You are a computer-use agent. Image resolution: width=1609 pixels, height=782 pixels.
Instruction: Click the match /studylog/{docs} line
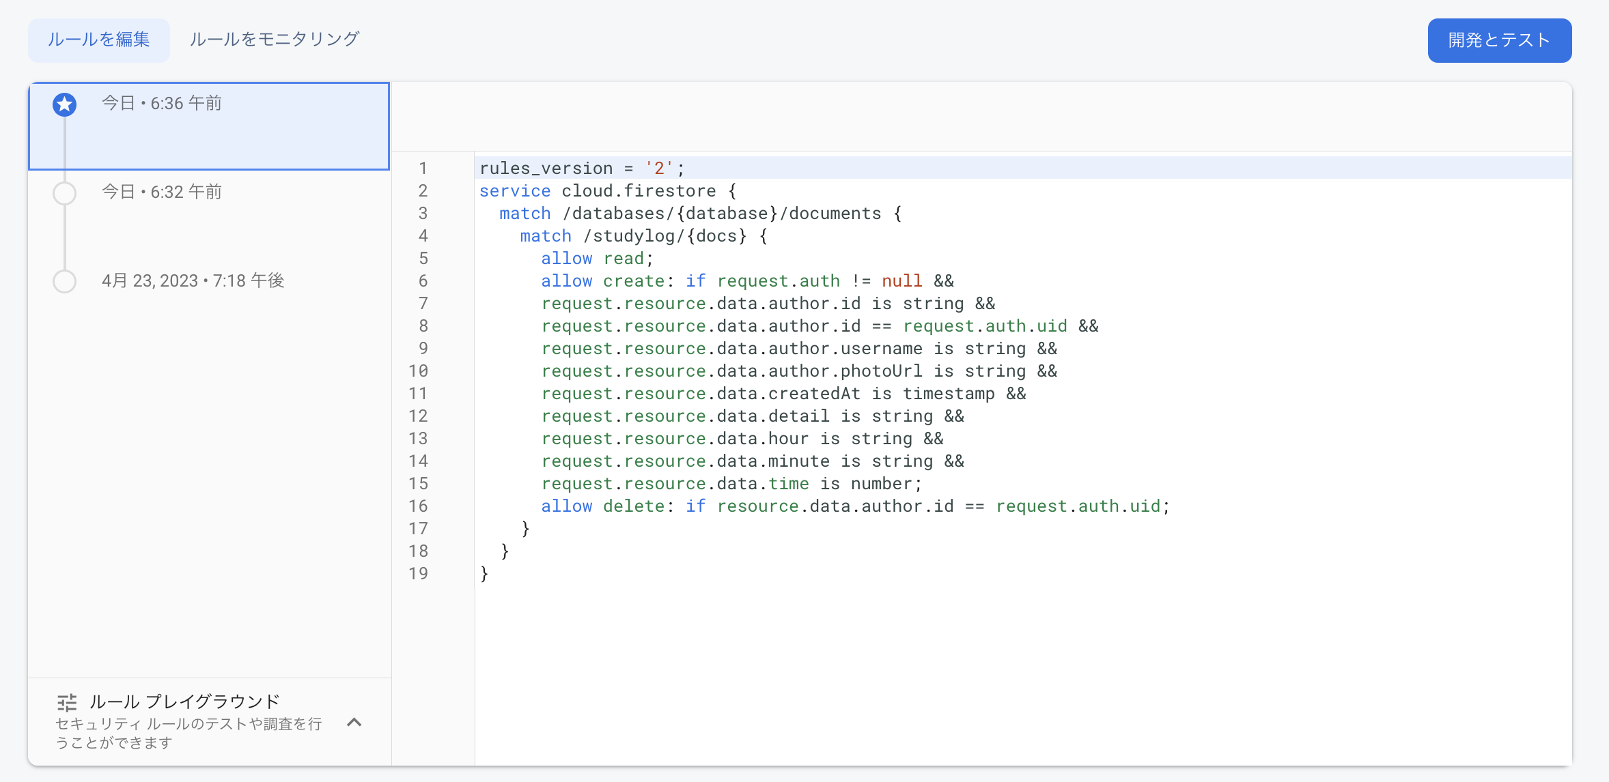[x=642, y=236]
